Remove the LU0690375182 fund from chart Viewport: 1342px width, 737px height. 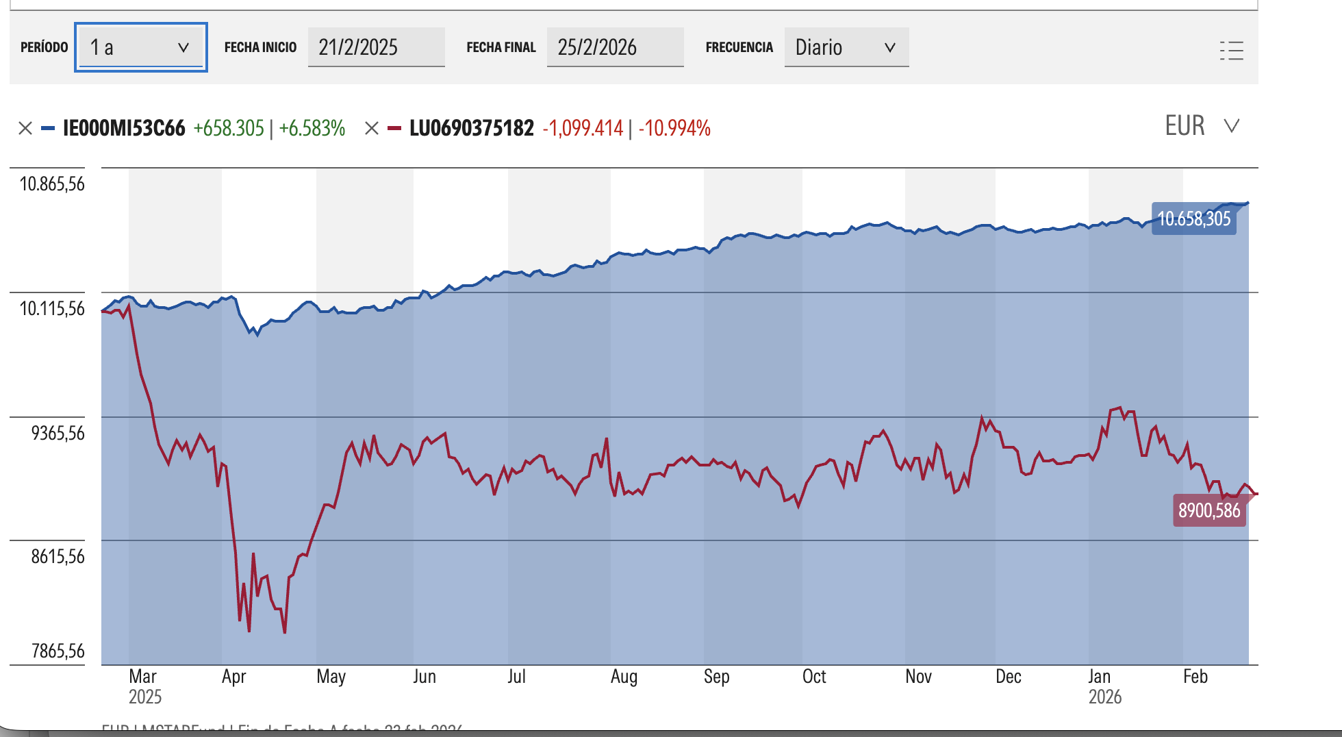pyautogui.click(x=372, y=128)
